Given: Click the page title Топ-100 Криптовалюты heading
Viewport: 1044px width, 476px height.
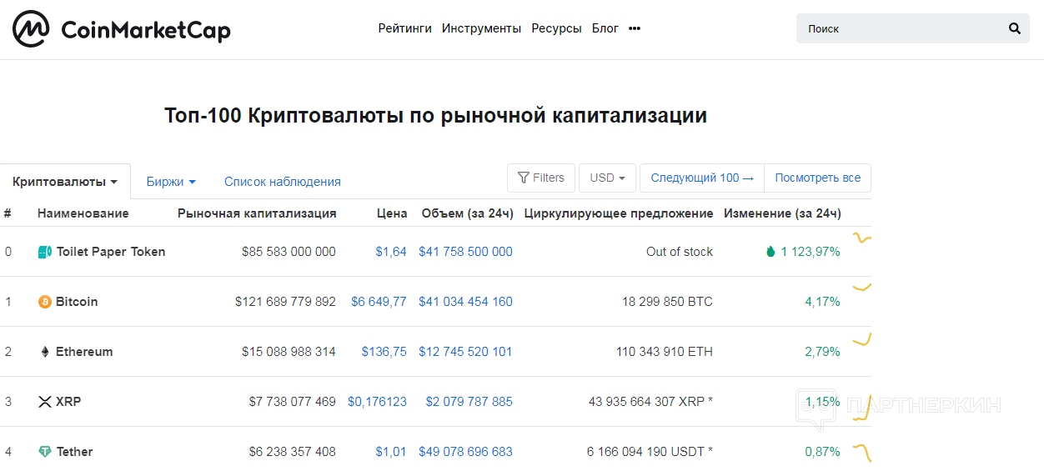Looking at the screenshot, I should tap(435, 116).
